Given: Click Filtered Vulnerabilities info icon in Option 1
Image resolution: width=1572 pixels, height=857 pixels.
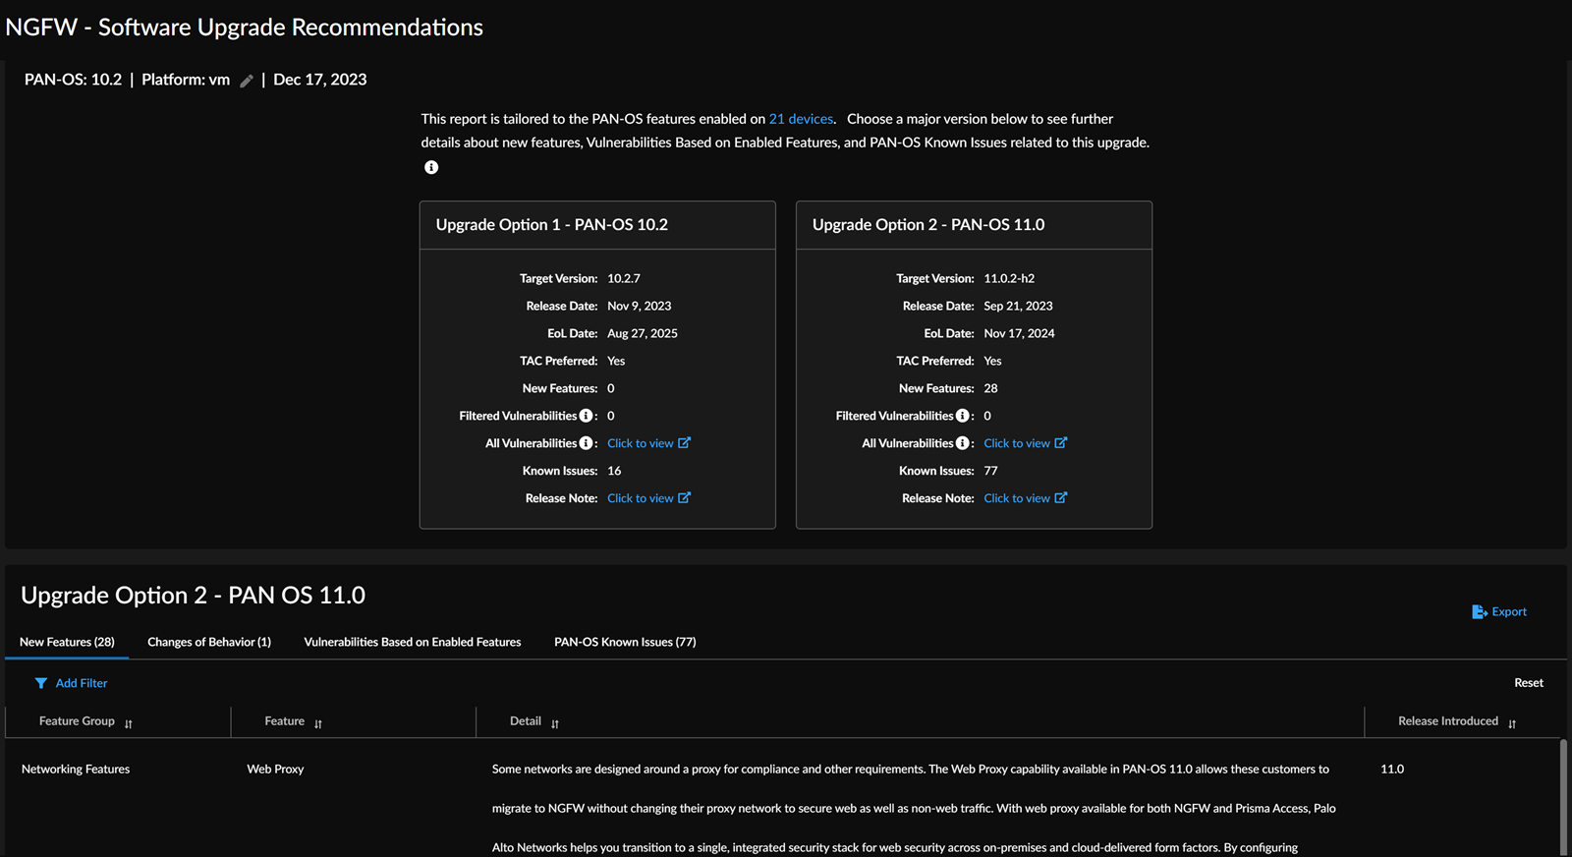Looking at the screenshot, I should [x=586, y=416].
